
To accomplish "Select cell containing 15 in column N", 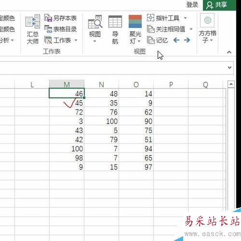I will pyautogui.click(x=102, y=166).
